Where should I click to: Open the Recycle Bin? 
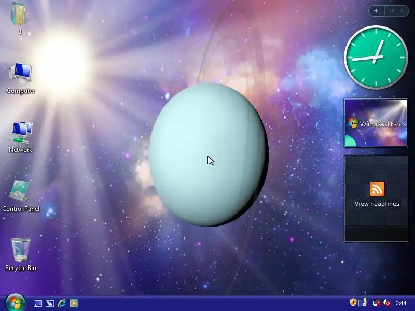coord(21,255)
